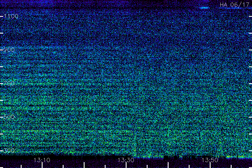252x168 pixels.
Task: Click the HA 06/17 header text
Action: click(234, 5)
